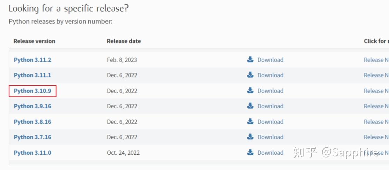Open the Python 3.11.1 release link
This screenshot has width=389, height=170.
coord(32,75)
